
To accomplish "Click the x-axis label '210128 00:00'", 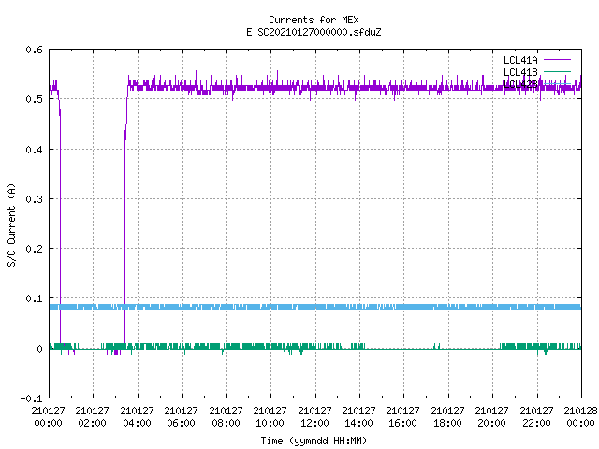I will click(581, 417).
